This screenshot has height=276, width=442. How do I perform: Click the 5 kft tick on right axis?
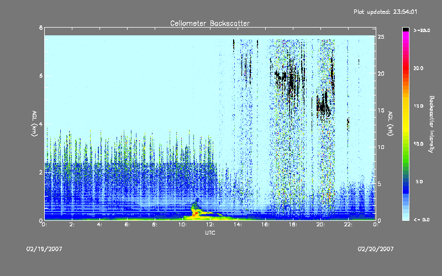(x=380, y=184)
